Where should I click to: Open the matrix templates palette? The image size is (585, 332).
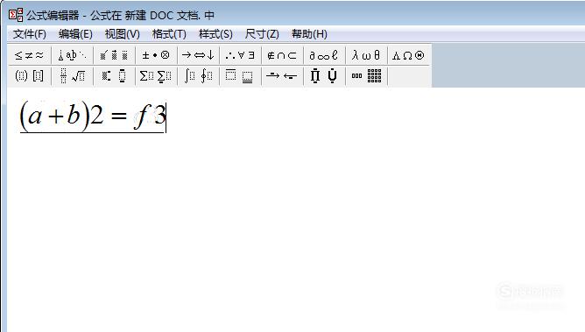[x=366, y=76]
